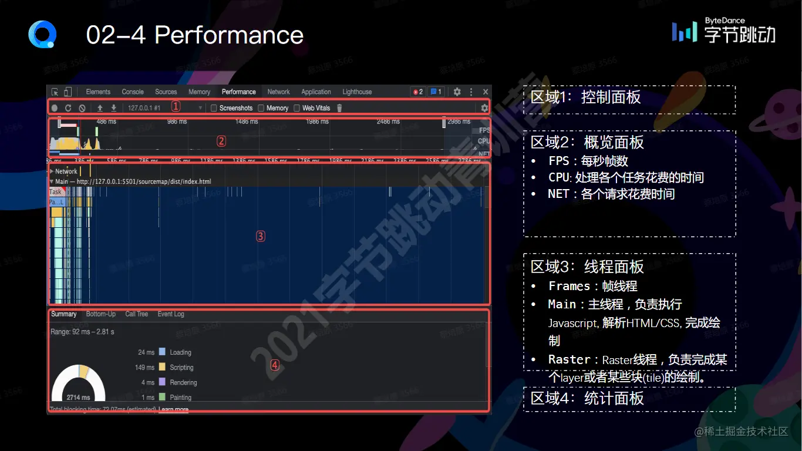Viewport: 802px width, 451px height.
Task: Click the purple Rendering color swatch
Action: click(162, 382)
